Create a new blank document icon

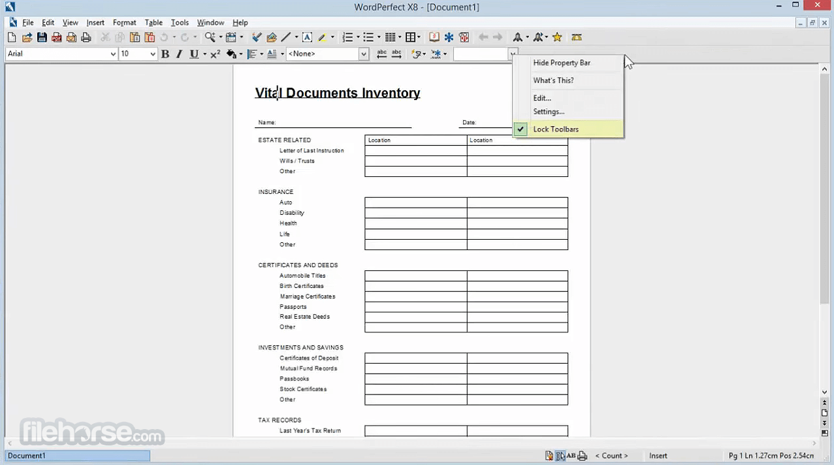pos(12,38)
